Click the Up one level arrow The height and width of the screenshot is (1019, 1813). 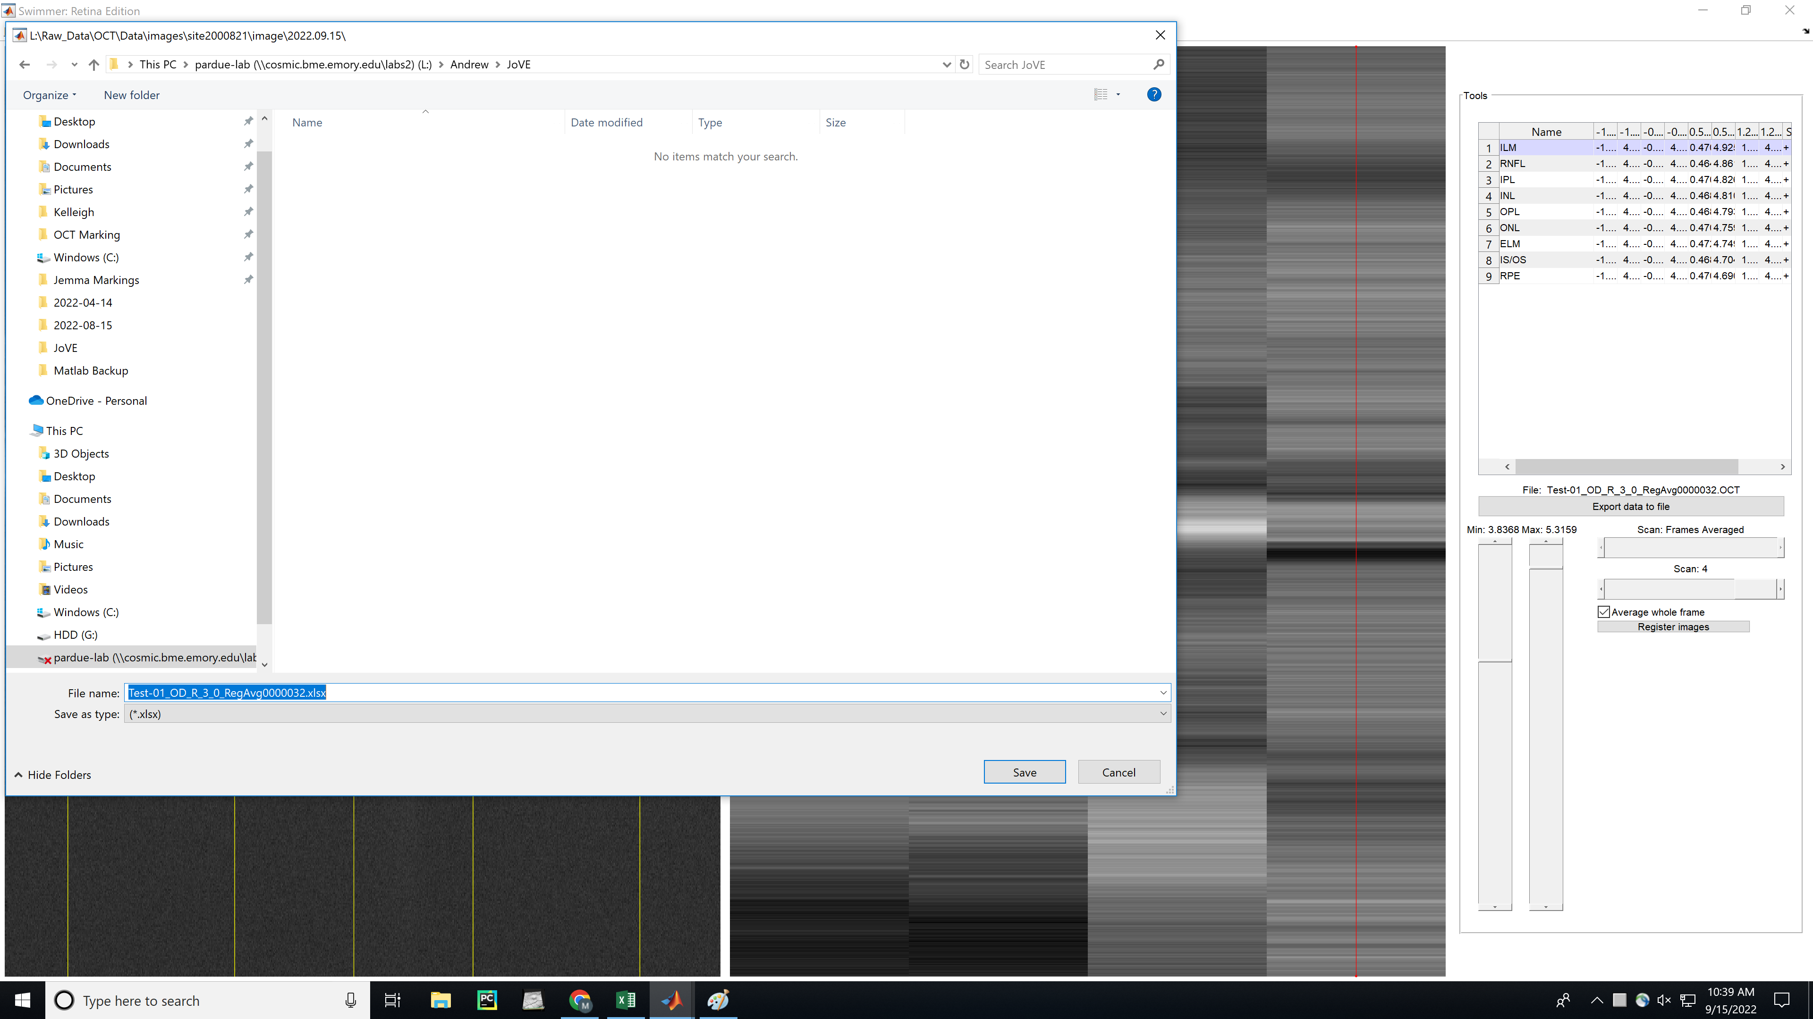click(x=93, y=65)
